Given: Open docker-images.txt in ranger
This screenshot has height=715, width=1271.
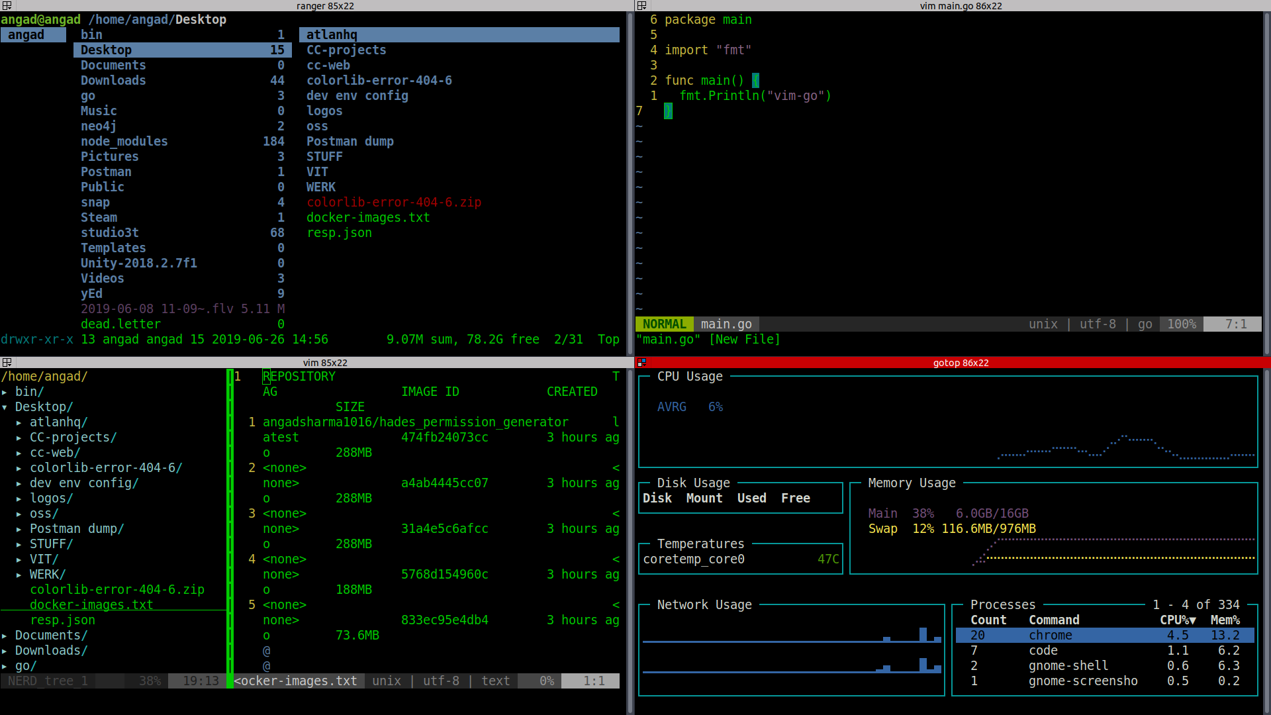Looking at the screenshot, I should coord(368,217).
